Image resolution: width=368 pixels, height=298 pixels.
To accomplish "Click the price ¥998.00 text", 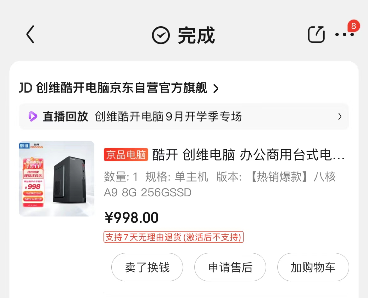I will coord(132,217).
